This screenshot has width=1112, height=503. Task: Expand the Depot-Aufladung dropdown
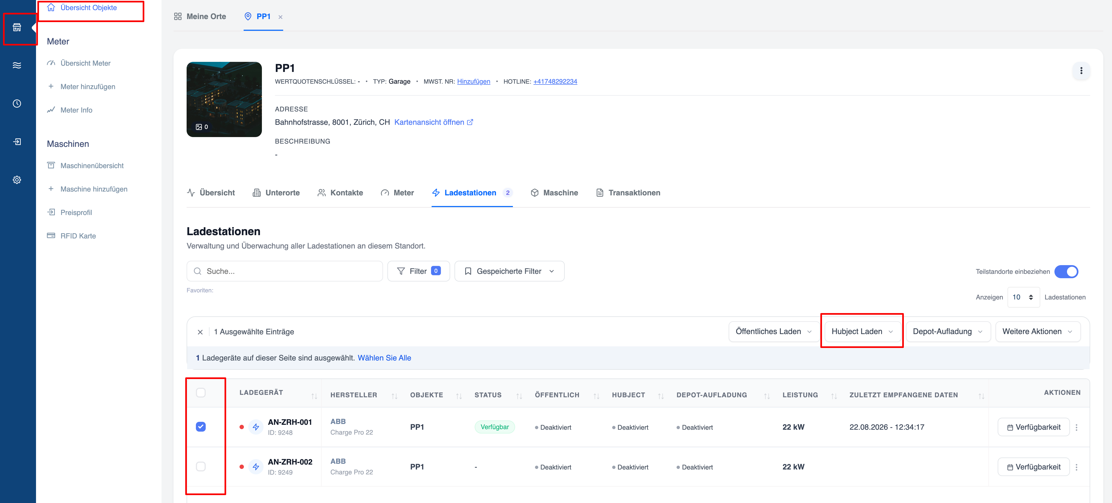(x=948, y=331)
